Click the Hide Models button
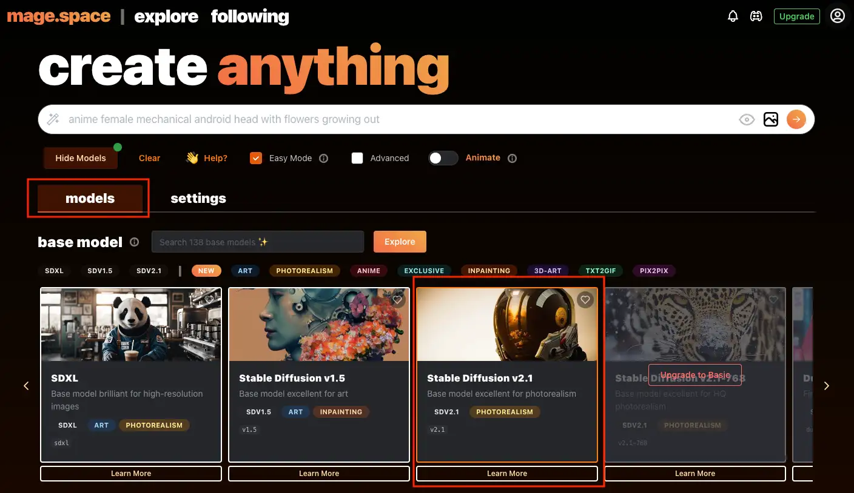The height and width of the screenshot is (493, 854). coord(81,158)
